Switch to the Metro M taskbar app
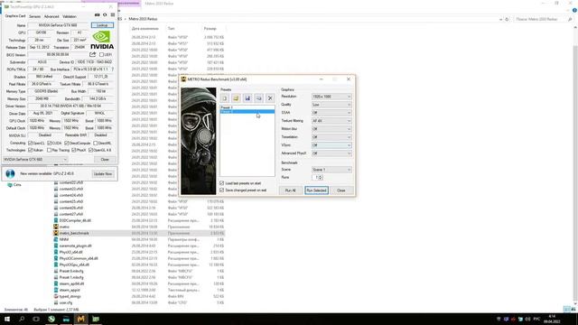578x325 pixels. coord(80,319)
